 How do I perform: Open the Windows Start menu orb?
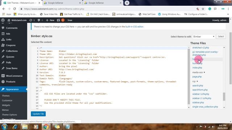pos(4,127)
